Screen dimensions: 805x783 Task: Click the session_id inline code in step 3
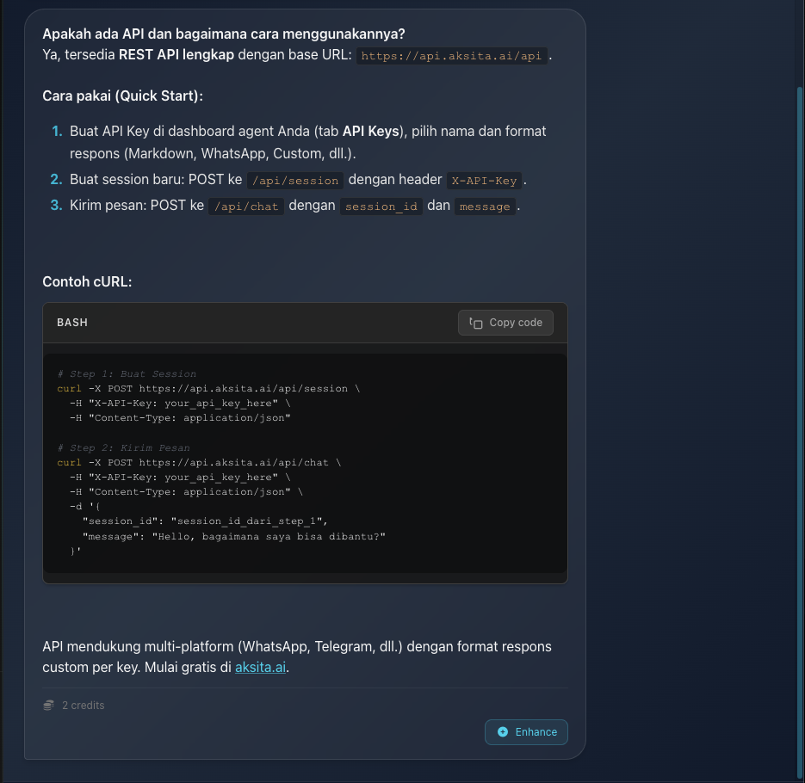coord(381,207)
